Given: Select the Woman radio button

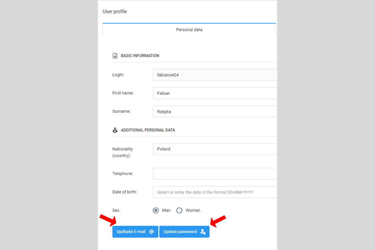Looking at the screenshot, I should pyautogui.click(x=179, y=210).
